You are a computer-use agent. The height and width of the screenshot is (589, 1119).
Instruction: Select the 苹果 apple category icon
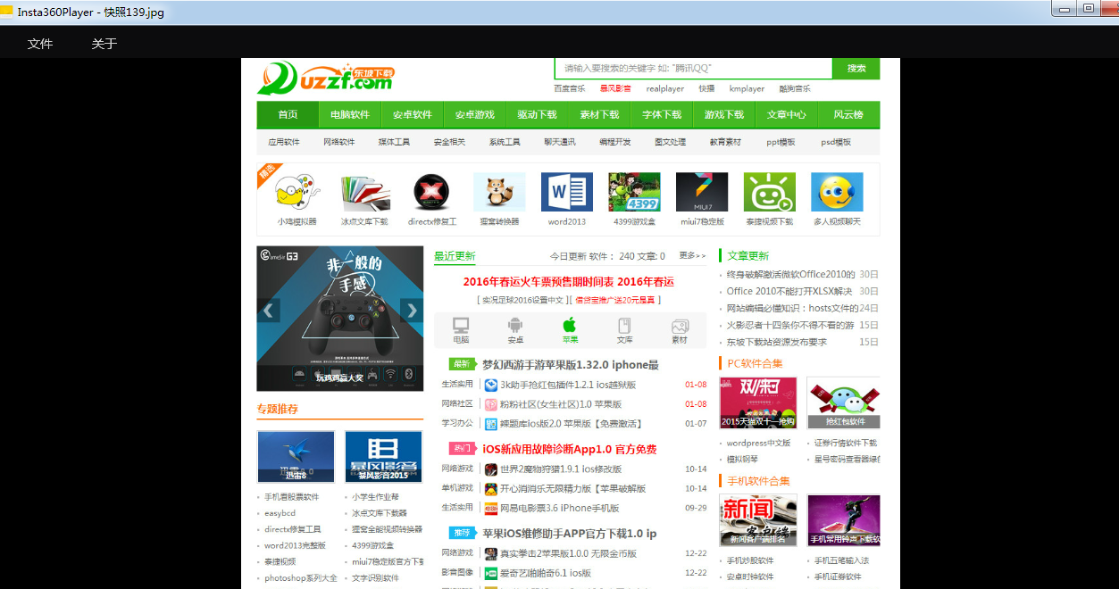570,325
